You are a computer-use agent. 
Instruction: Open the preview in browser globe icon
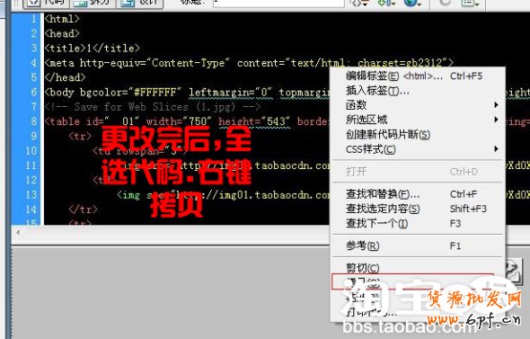(x=412, y=3)
